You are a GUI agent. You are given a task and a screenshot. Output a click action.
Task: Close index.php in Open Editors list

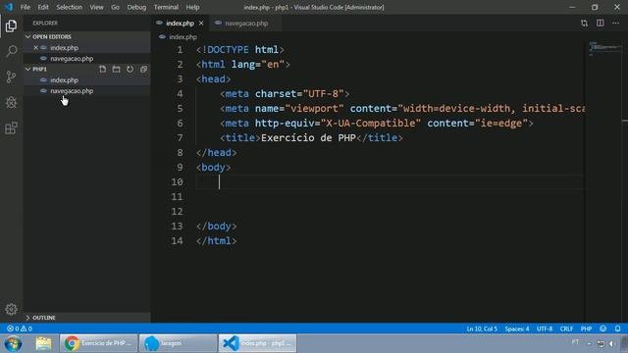click(x=35, y=48)
